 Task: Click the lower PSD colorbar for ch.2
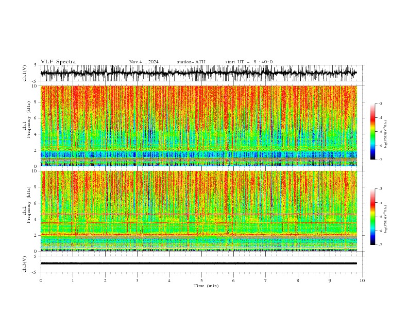point(372,217)
